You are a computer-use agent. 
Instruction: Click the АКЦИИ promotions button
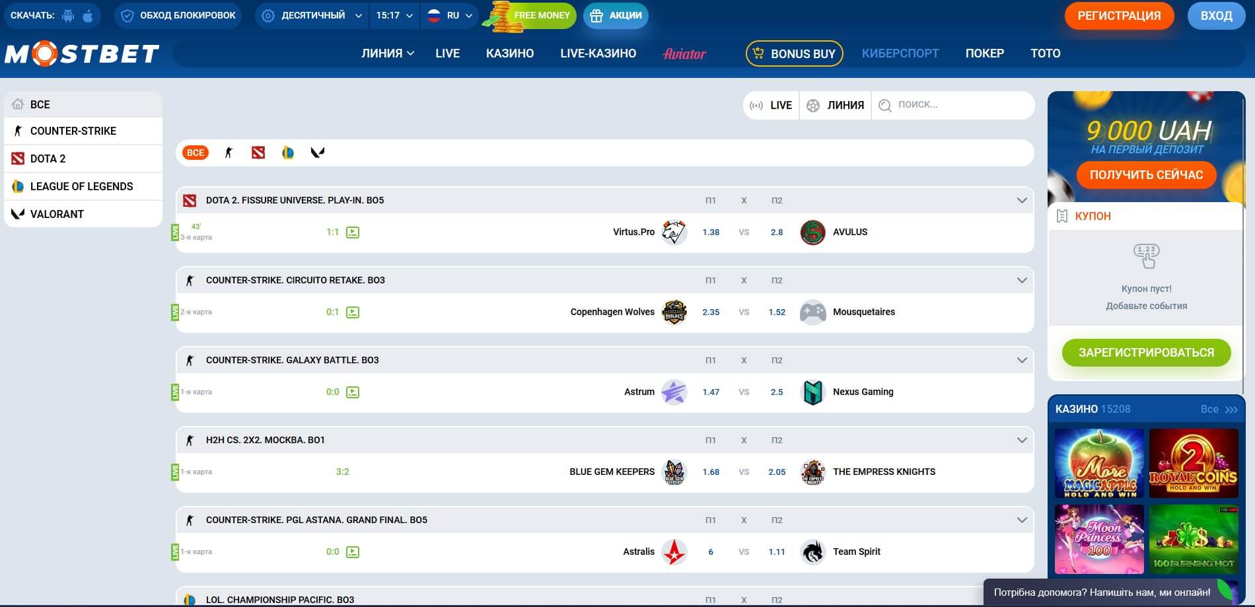(616, 15)
